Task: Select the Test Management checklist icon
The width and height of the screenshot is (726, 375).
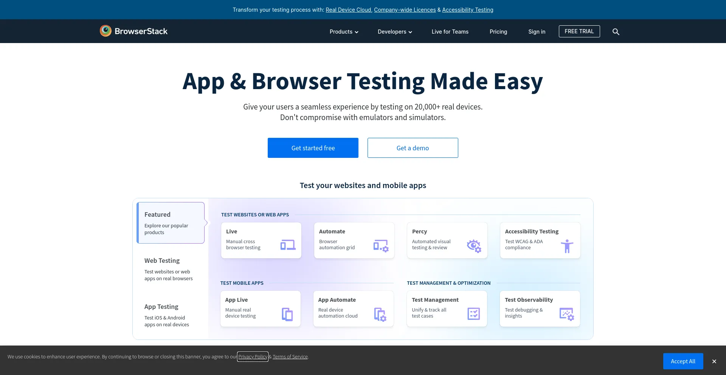Action: click(474, 313)
